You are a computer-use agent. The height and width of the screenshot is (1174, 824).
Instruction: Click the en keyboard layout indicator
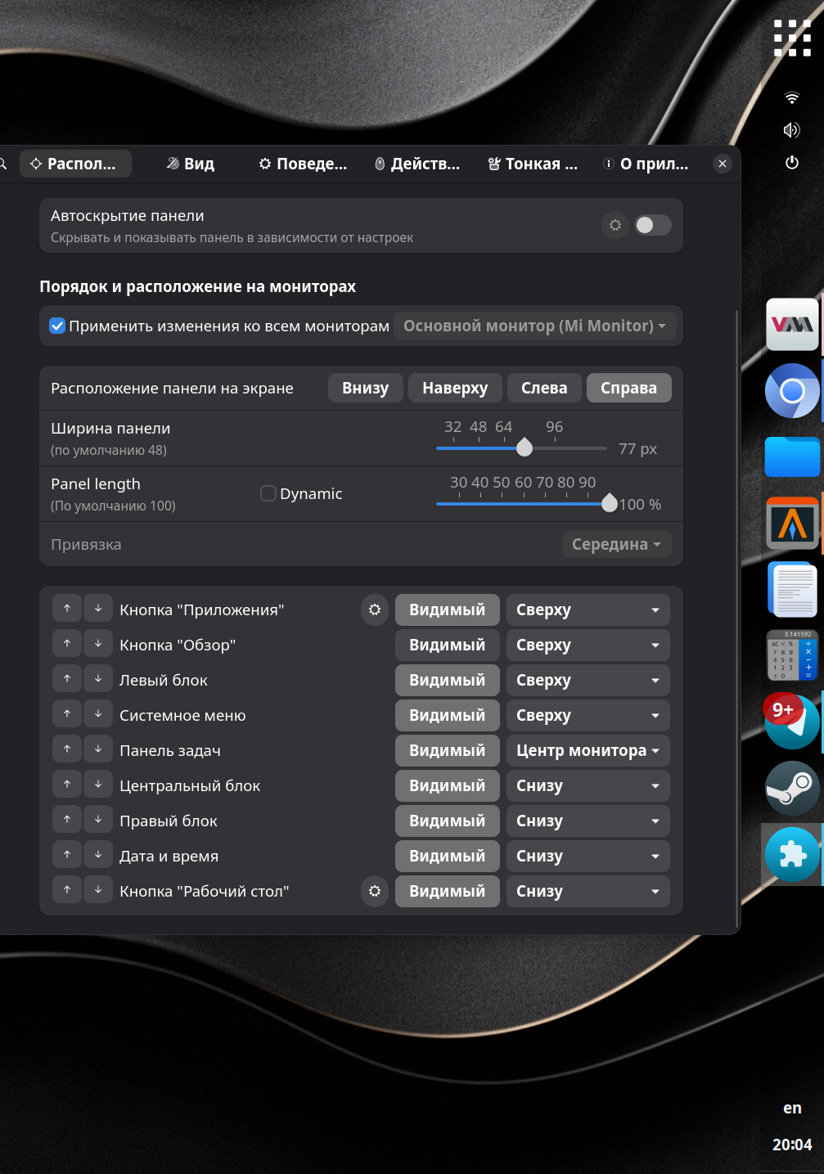tap(792, 1108)
